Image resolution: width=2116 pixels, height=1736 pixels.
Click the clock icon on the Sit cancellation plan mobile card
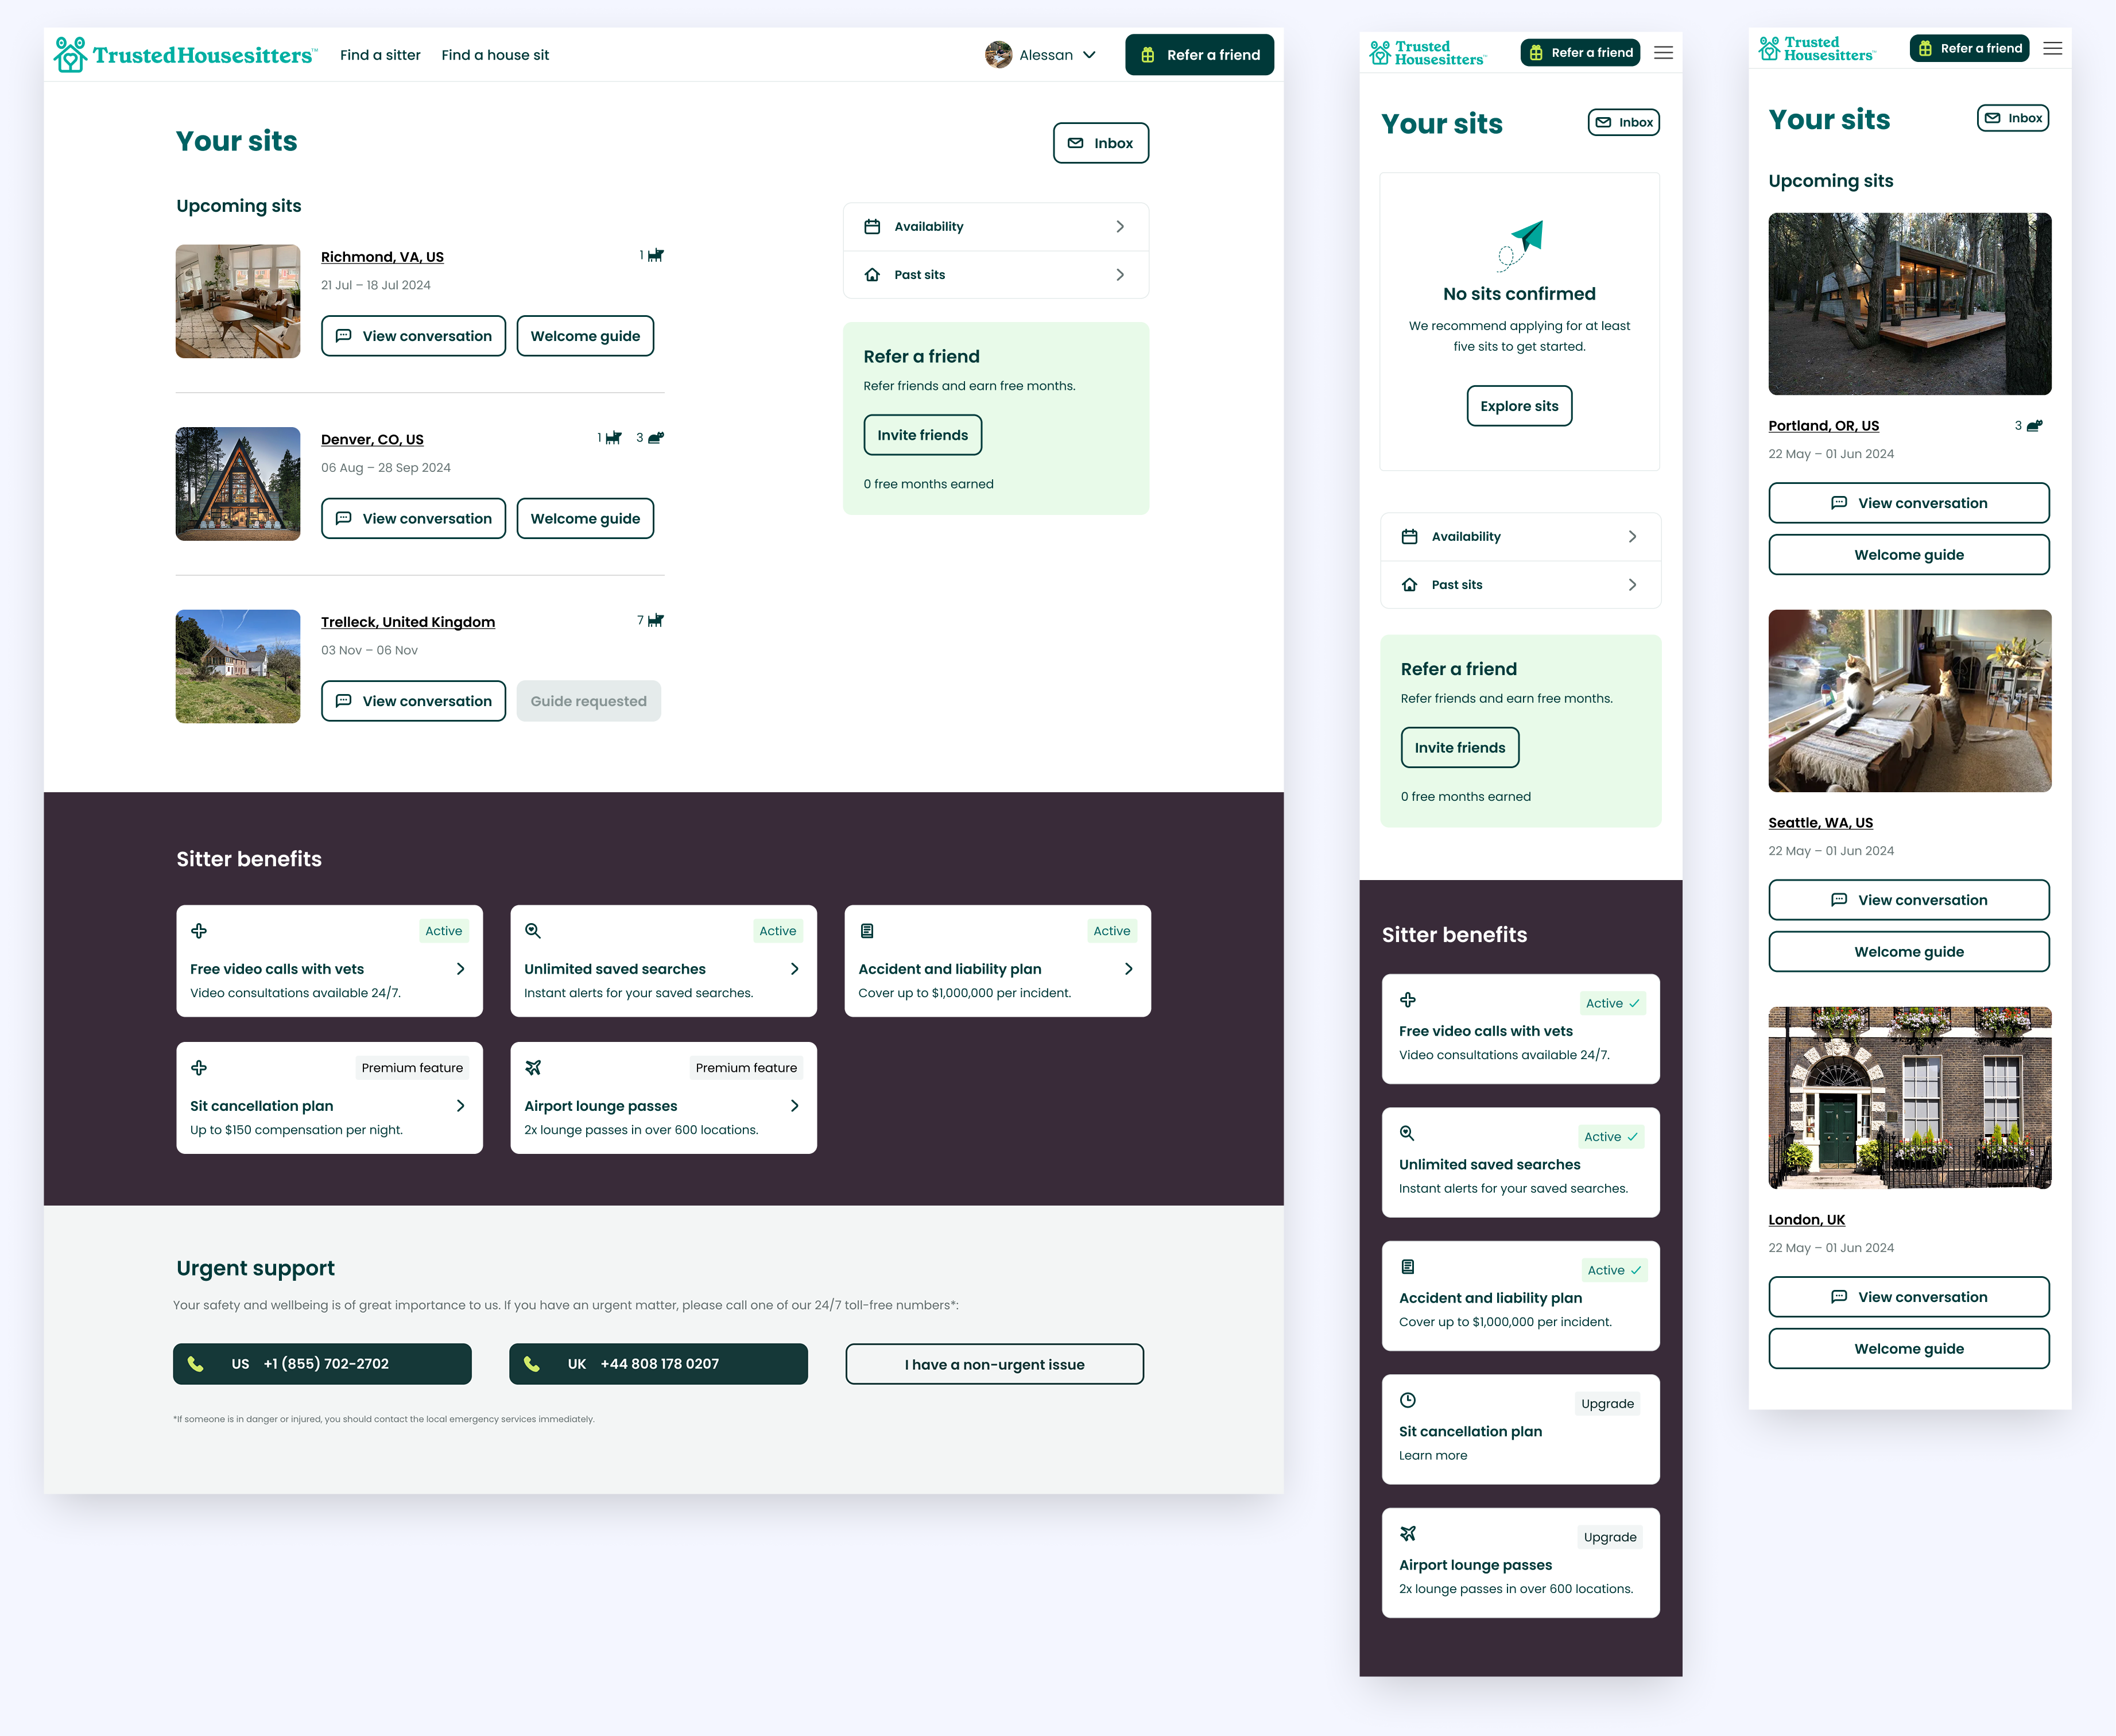point(1408,1400)
